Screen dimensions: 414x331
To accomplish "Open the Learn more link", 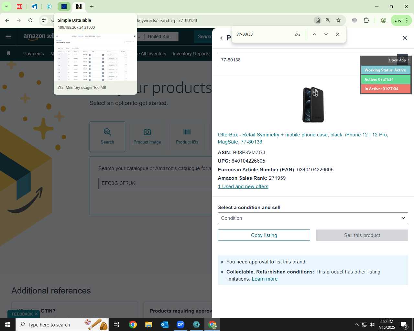I will [x=265, y=279].
